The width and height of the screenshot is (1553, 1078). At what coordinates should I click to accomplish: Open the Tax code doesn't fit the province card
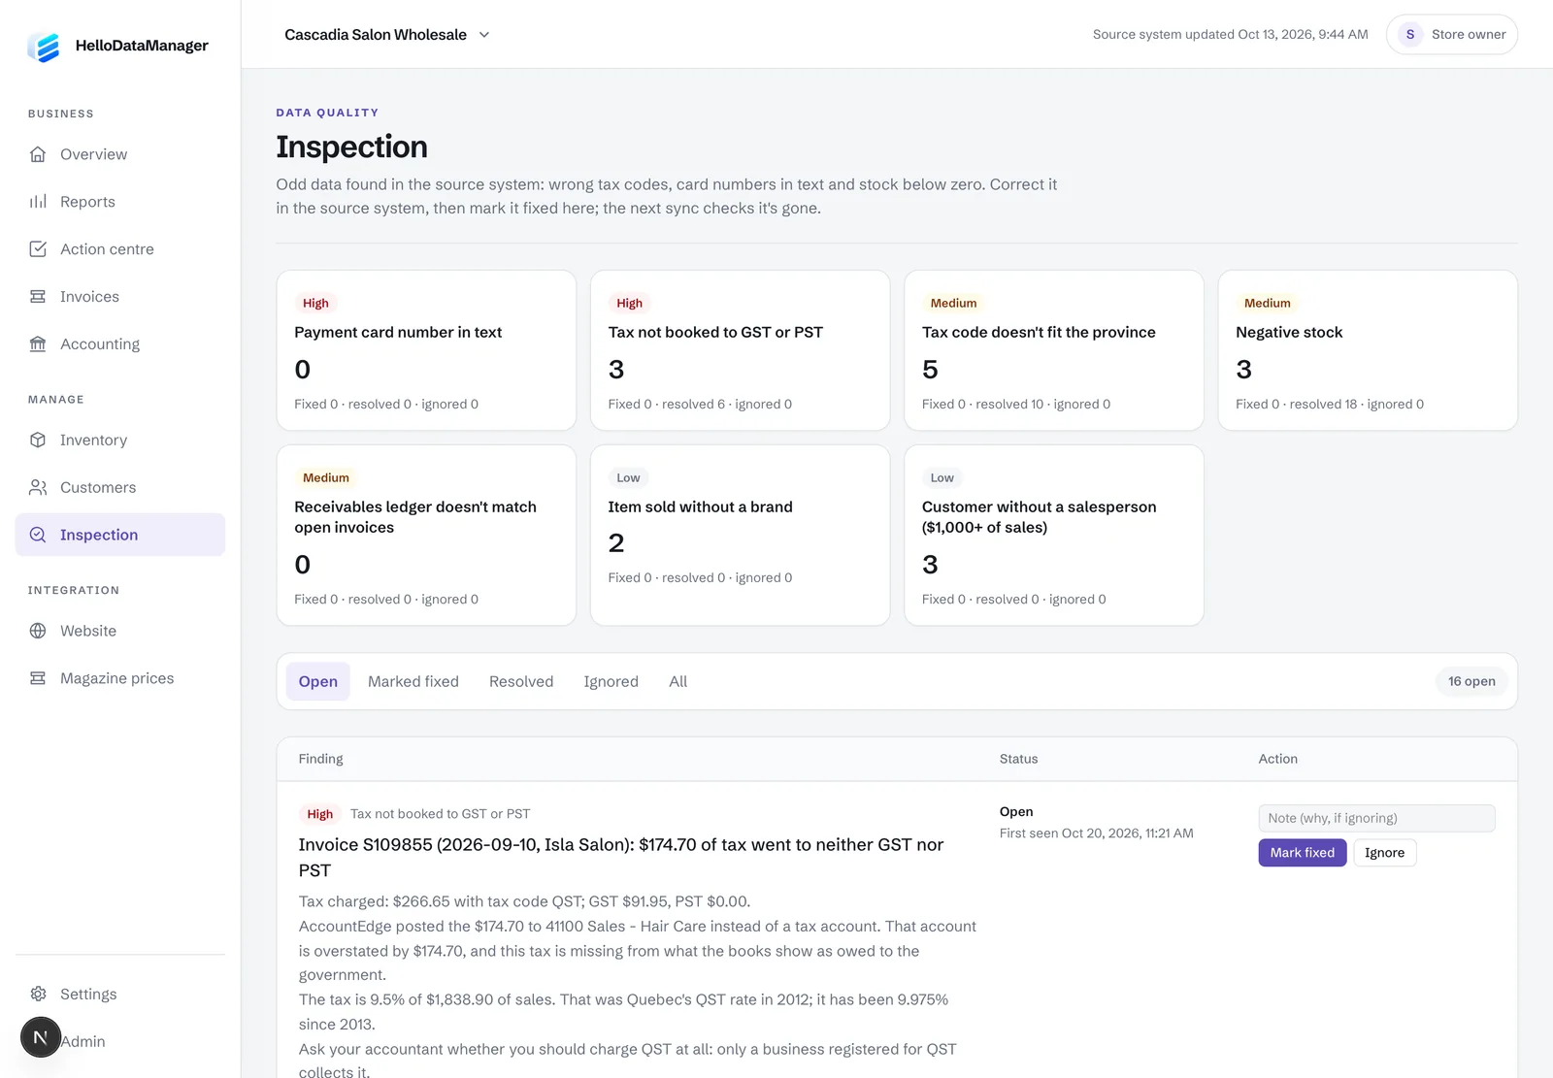click(x=1054, y=350)
